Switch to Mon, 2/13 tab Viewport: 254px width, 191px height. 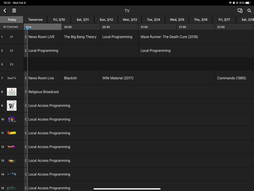[130, 20]
